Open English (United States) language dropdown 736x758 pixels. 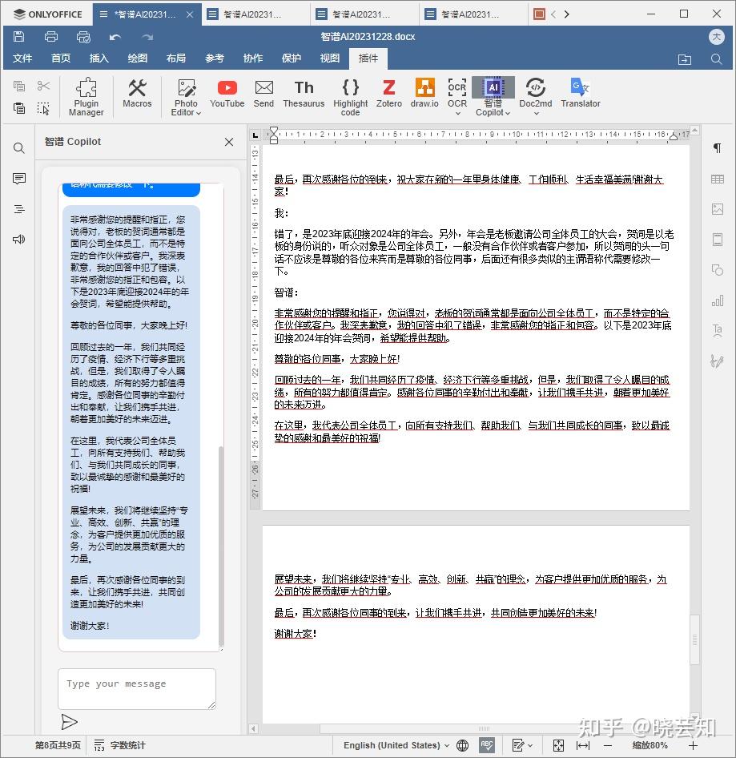396,745
